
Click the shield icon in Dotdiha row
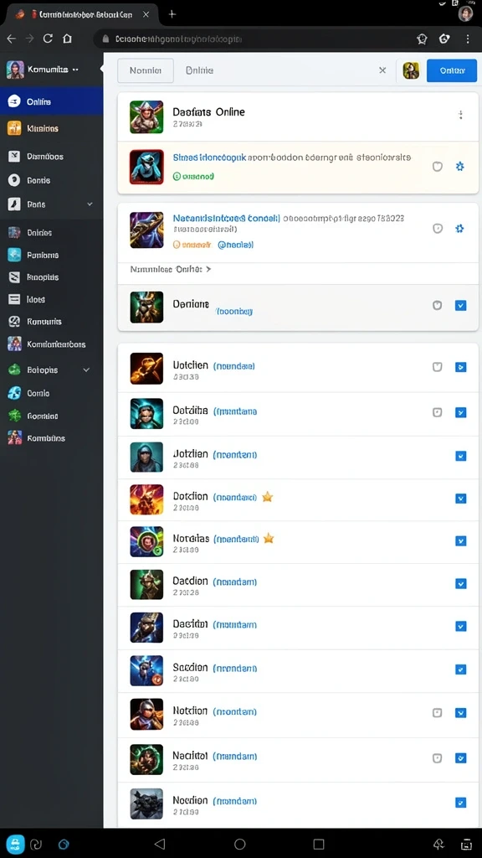(x=437, y=412)
